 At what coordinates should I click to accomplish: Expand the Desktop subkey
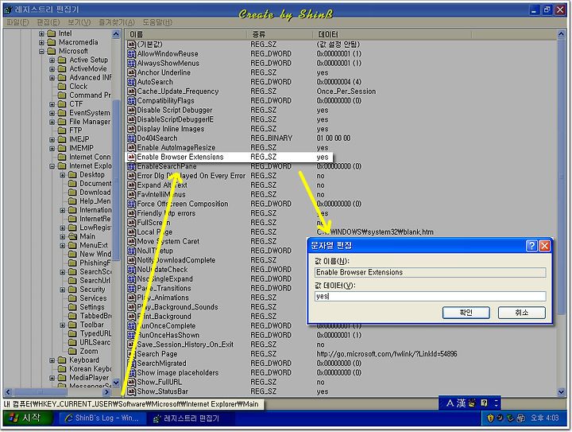pos(63,175)
